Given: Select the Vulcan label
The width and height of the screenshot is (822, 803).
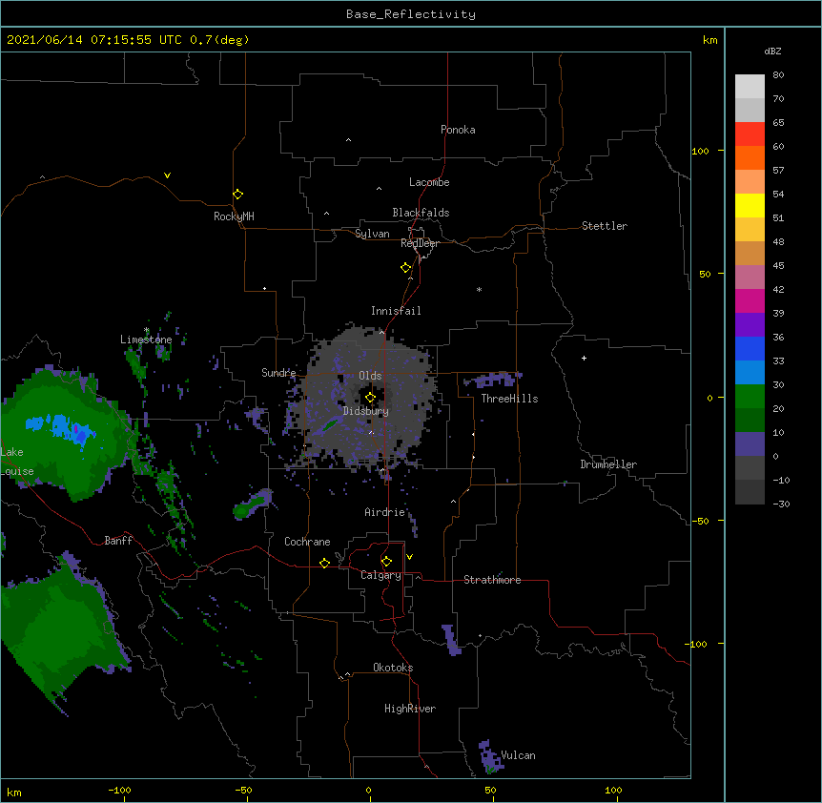Looking at the screenshot, I should click(x=518, y=755).
